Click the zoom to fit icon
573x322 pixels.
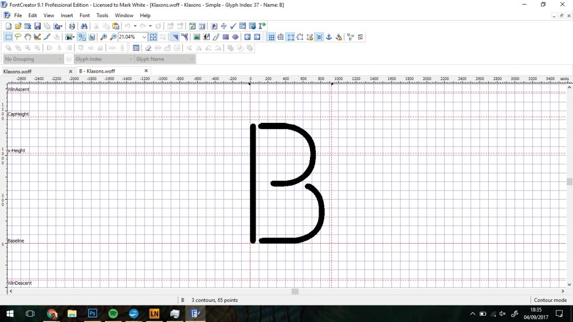tap(153, 37)
